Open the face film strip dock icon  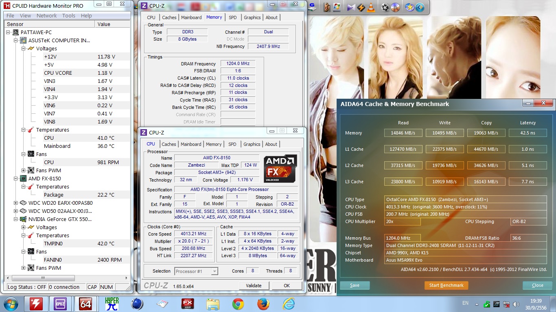pyautogui.click(x=327, y=7)
